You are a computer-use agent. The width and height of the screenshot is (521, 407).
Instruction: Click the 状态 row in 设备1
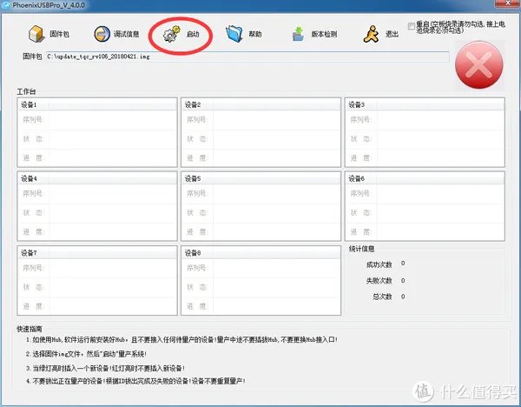pos(97,139)
